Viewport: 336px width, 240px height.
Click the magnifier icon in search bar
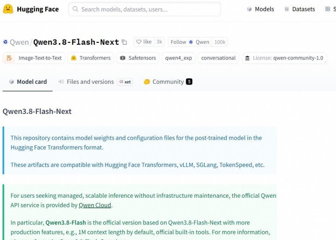(75, 9)
